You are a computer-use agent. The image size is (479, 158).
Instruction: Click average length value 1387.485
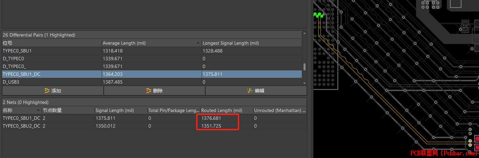112,82
